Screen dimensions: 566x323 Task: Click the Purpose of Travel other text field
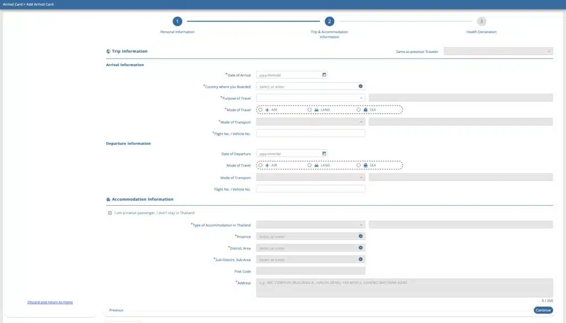[460, 98]
